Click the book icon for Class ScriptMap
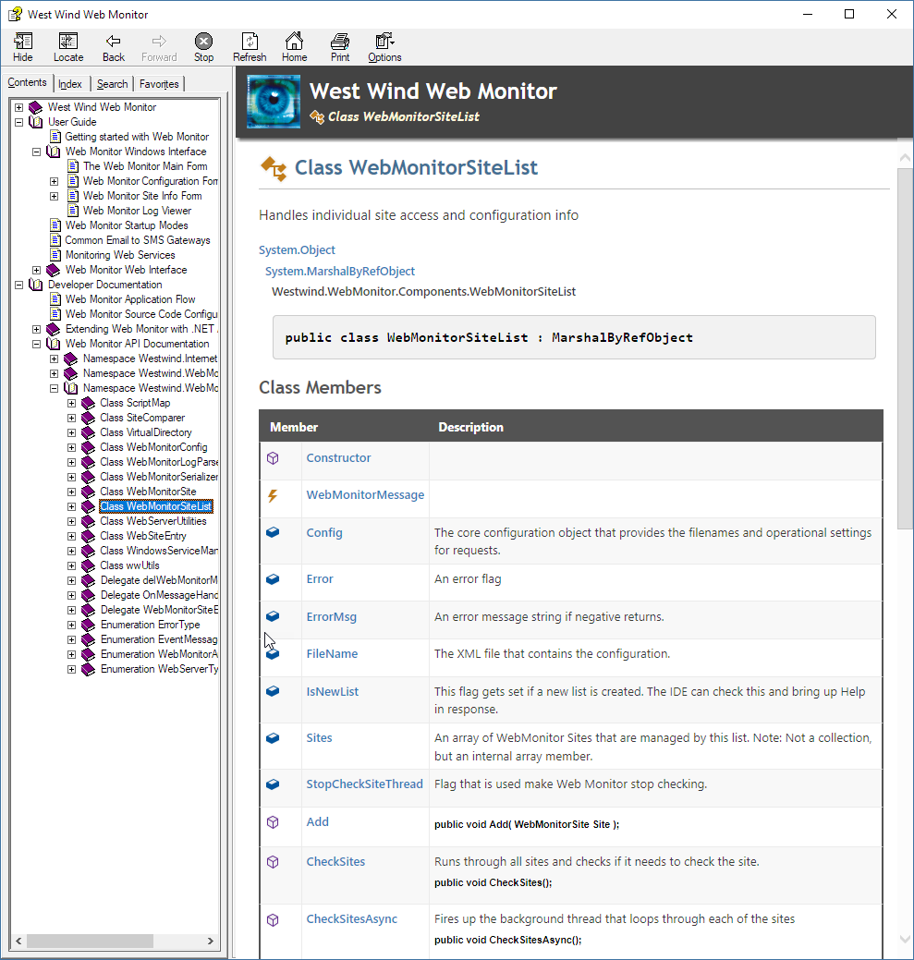Screen dimensions: 914x960 tap(88, 403)
